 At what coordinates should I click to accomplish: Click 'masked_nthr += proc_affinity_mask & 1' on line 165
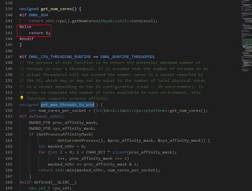coord(92,164)
